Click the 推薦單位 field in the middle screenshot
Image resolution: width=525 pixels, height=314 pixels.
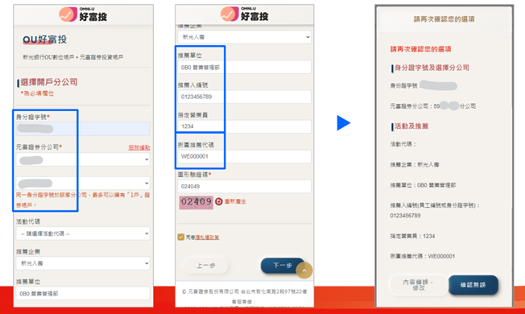[245, 67]
